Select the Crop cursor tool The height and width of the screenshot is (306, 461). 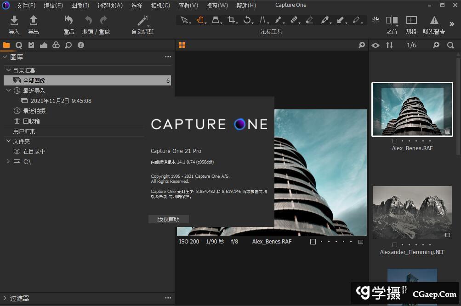coord(231,20)
